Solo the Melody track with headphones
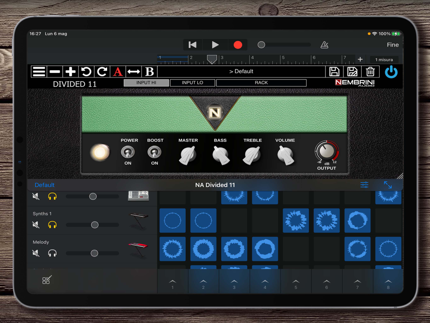 pos(52,253)
